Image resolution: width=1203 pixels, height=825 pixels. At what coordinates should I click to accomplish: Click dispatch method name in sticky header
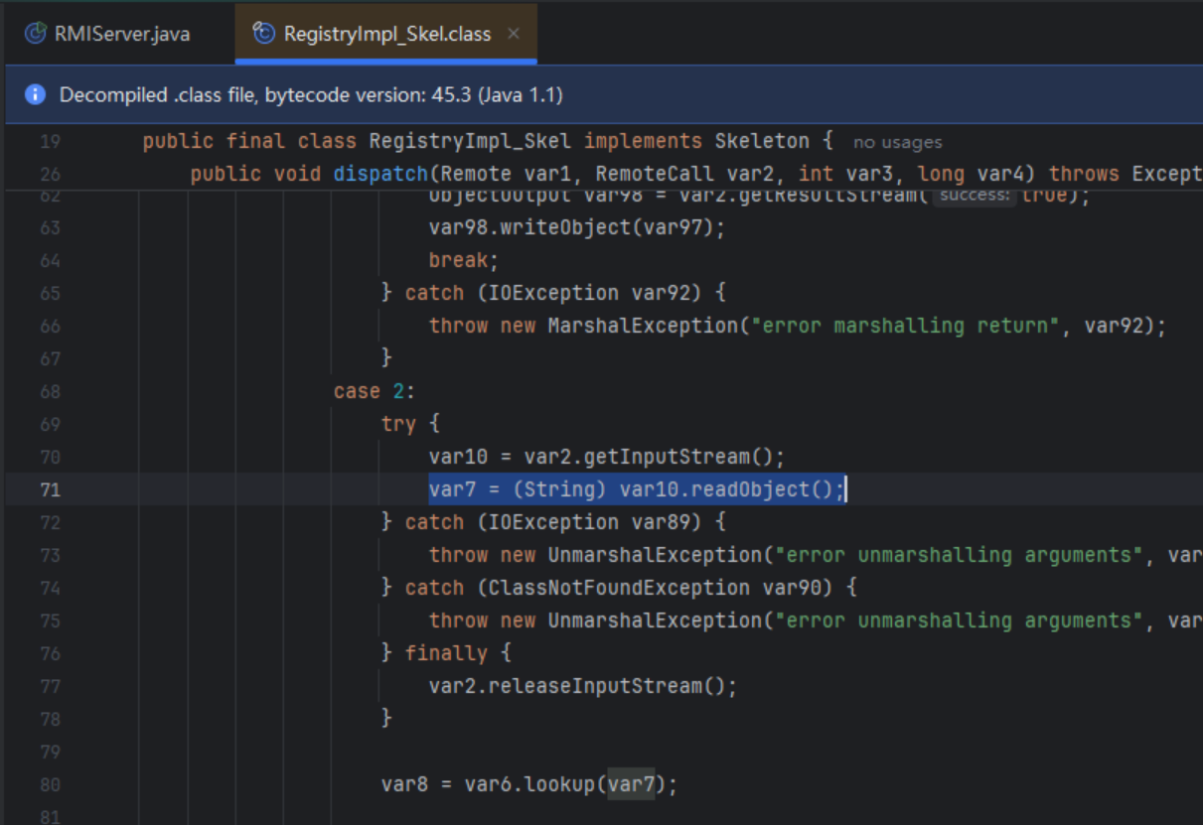coord(378,174)
